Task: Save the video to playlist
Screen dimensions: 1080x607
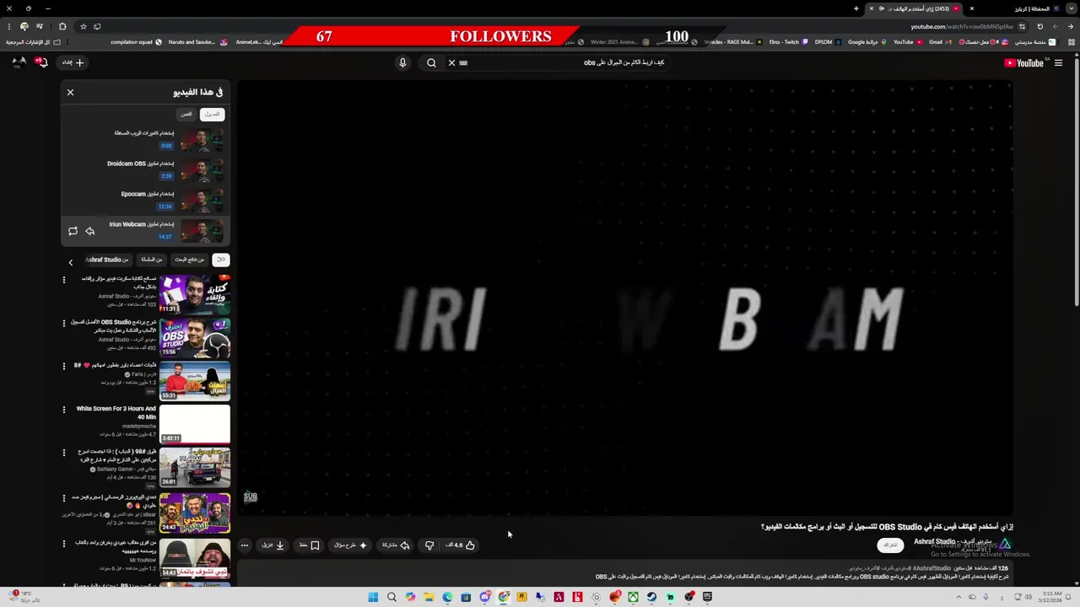Action: [x=310, y=545]
